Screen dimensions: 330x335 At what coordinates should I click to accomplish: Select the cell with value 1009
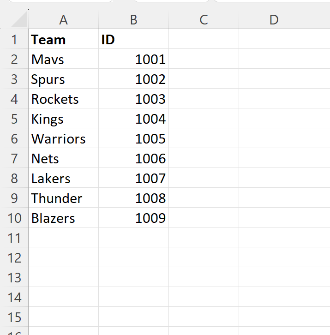coord(133,217)
